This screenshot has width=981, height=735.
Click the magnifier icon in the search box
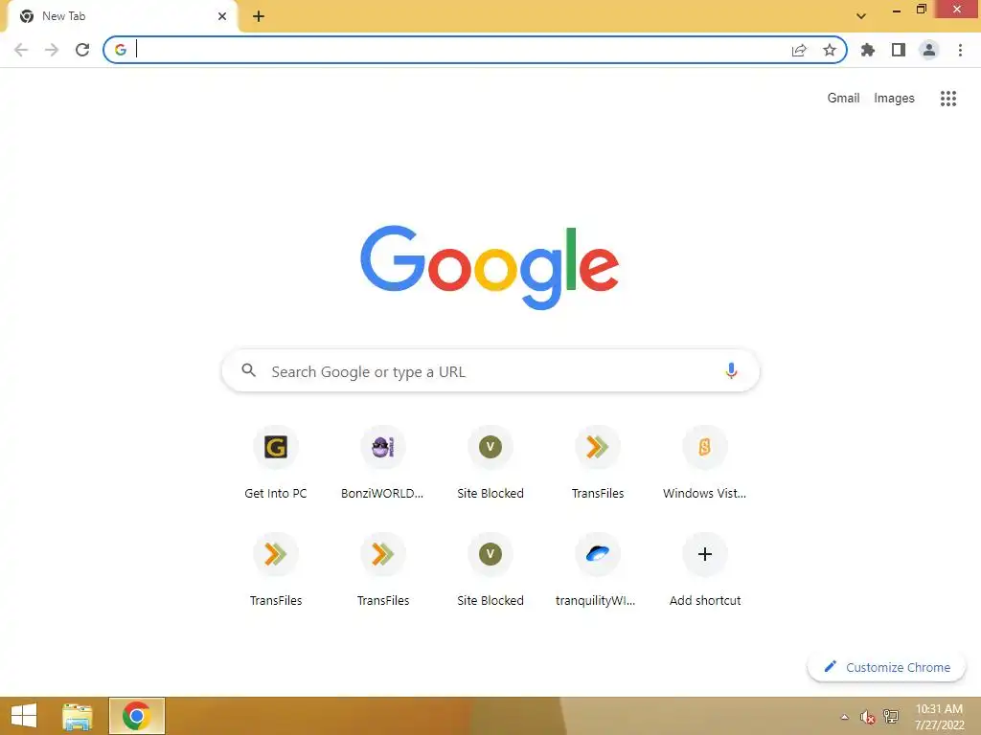tap(249, 370)
